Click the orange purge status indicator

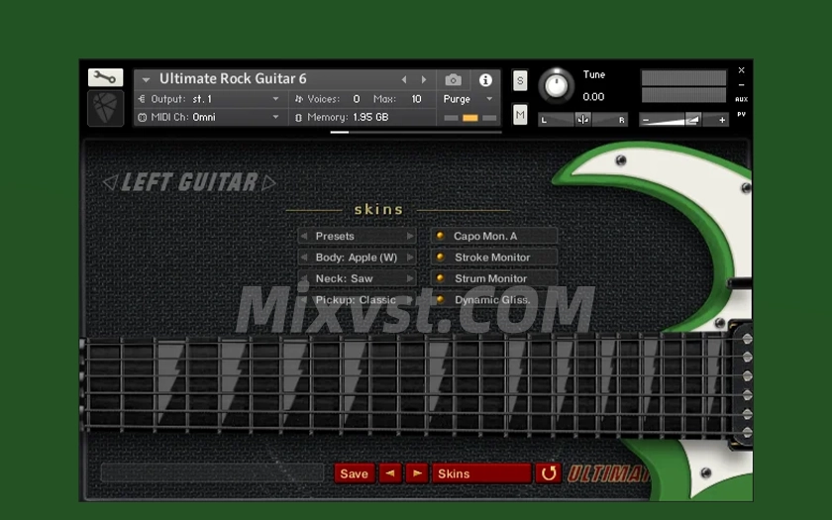[470, 118]
